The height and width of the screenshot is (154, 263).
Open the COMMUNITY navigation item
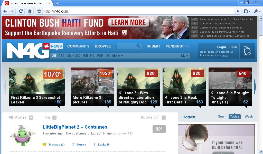point(78,46)
